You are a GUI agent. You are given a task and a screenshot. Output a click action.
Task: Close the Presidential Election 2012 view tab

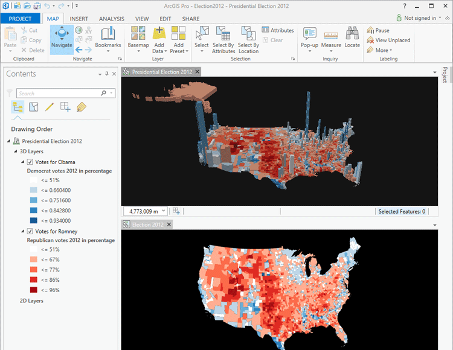pyautogui.click(x=198, y=72)
